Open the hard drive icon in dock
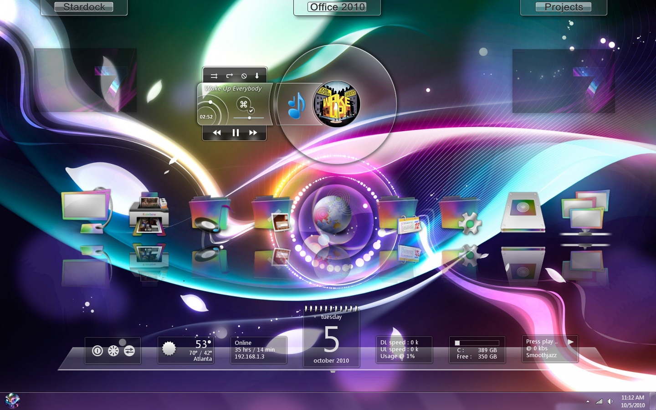Viewport: 656px width, 410px height. (x=523, y=212)
